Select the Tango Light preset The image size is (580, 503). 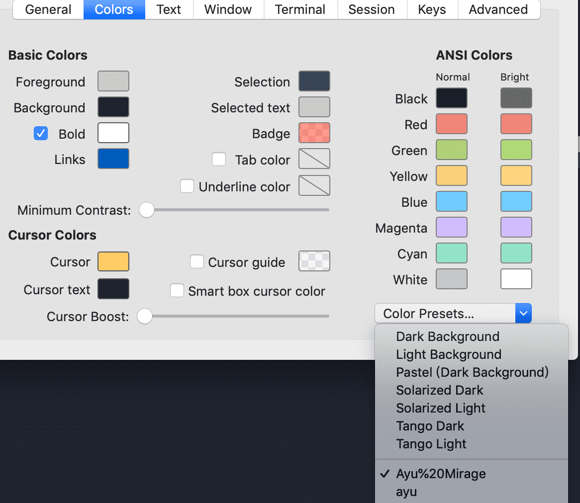[431, 444]
